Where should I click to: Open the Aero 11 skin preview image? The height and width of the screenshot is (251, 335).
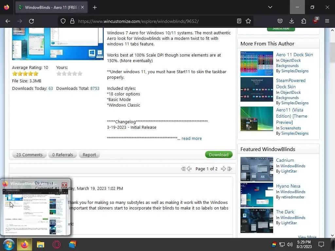58,44
